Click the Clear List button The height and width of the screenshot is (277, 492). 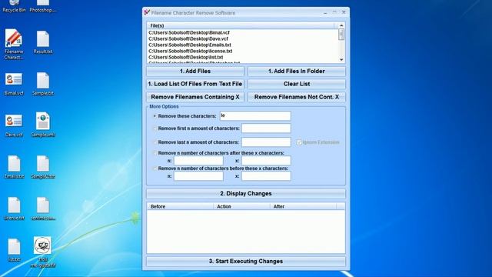(297, 84)
